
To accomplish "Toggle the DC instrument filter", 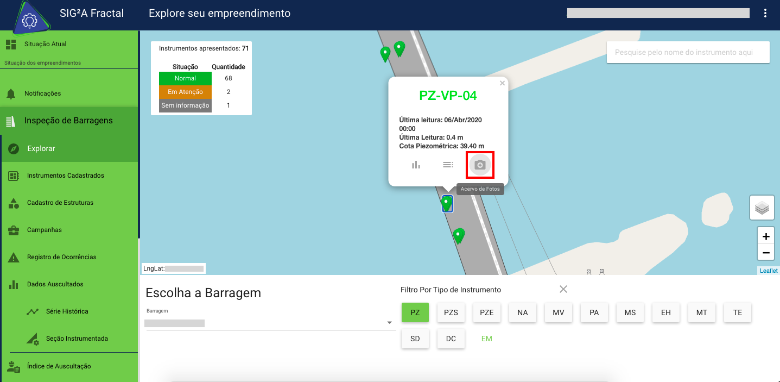I will coord(451,339).
